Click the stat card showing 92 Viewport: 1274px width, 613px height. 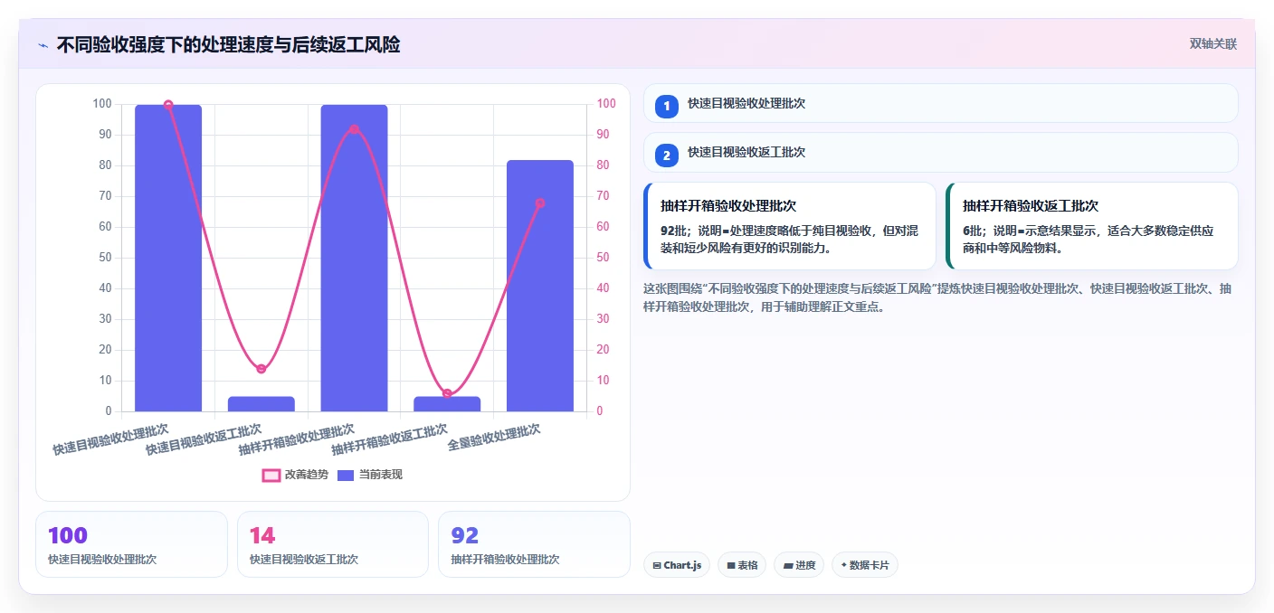tap(534, 544)
